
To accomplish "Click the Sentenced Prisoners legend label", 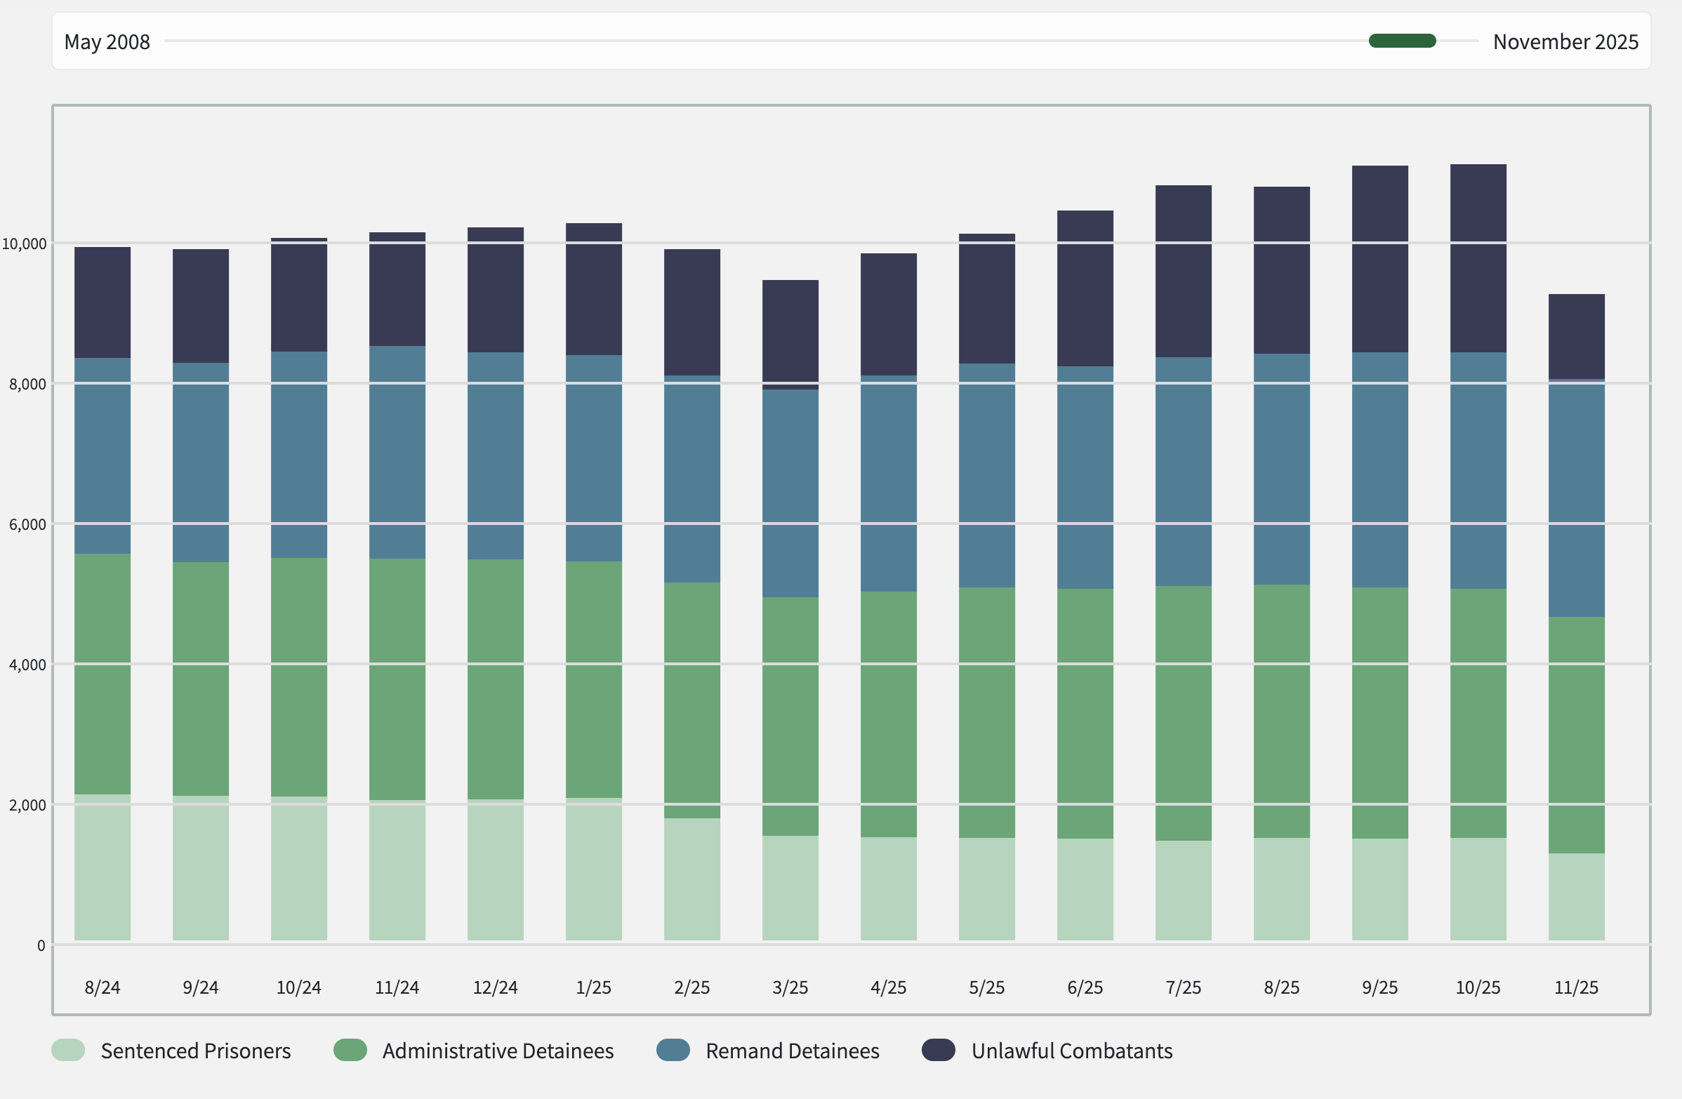I will click(x=196, y=1051).
